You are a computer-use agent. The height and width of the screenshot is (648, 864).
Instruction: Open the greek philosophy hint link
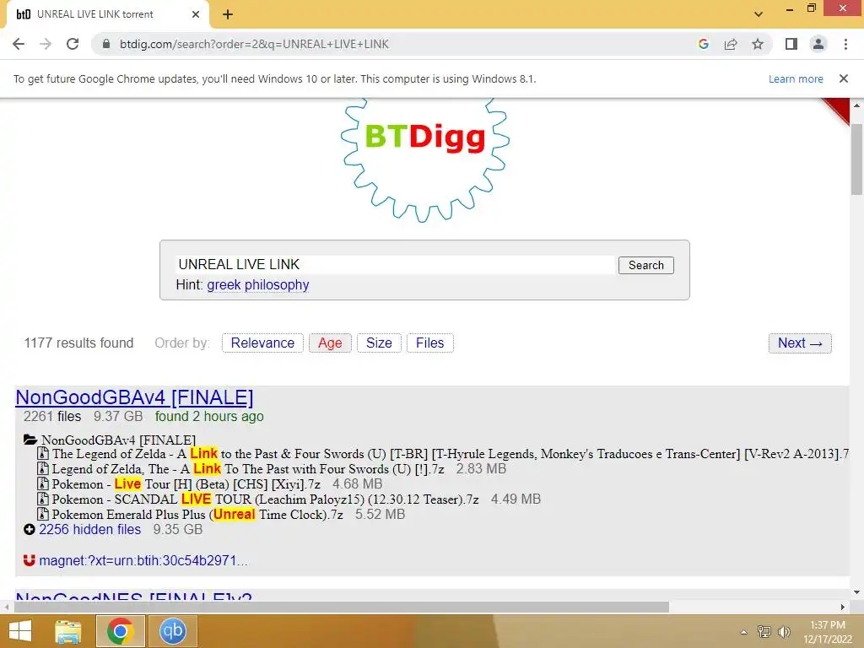tap(258, 285)
